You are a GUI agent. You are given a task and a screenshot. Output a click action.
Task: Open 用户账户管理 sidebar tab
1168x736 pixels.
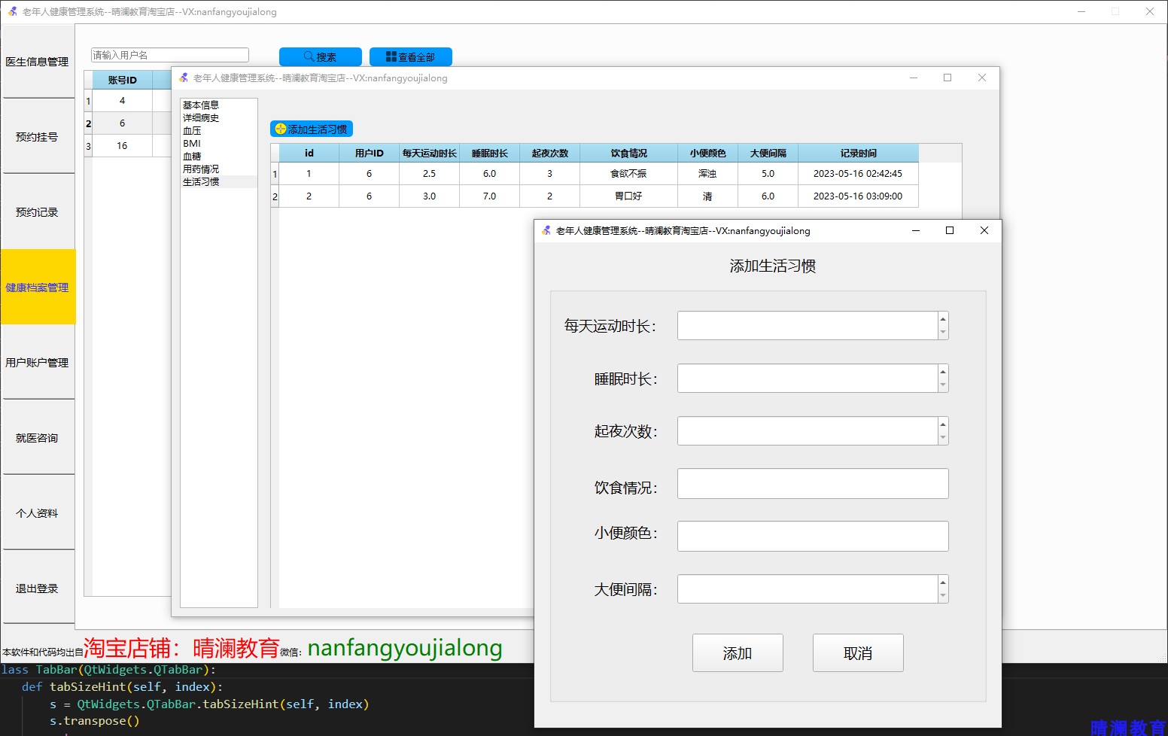pyautogui.click(x=38, y=363)
